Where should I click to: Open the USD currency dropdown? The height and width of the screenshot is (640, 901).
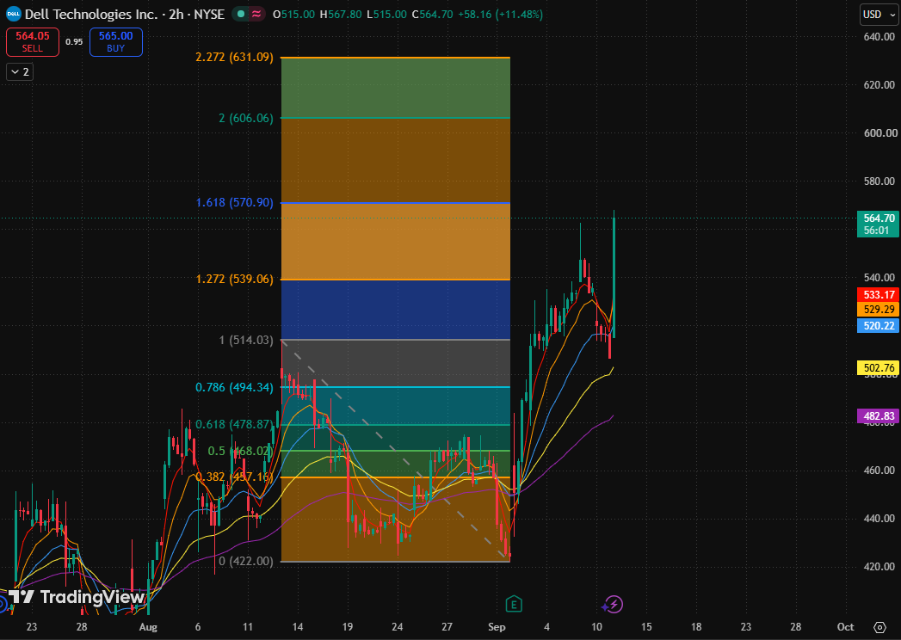(x=879, y=15)
